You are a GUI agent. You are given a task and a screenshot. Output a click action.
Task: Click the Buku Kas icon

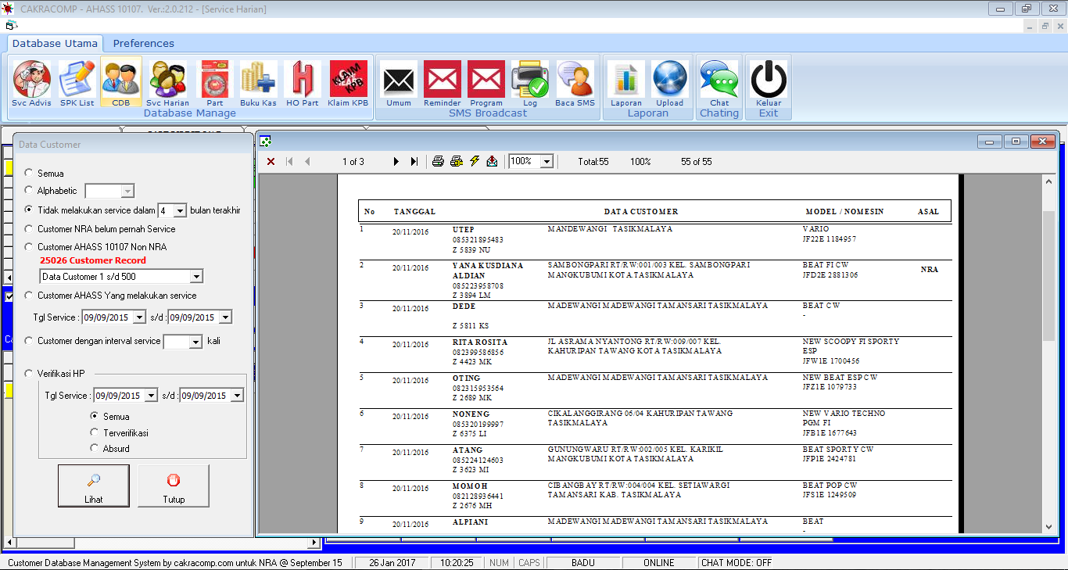pos(257,83)
